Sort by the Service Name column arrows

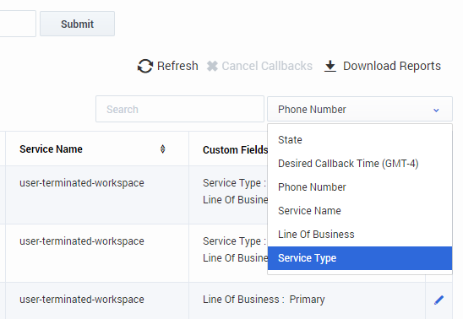[163, 149]
